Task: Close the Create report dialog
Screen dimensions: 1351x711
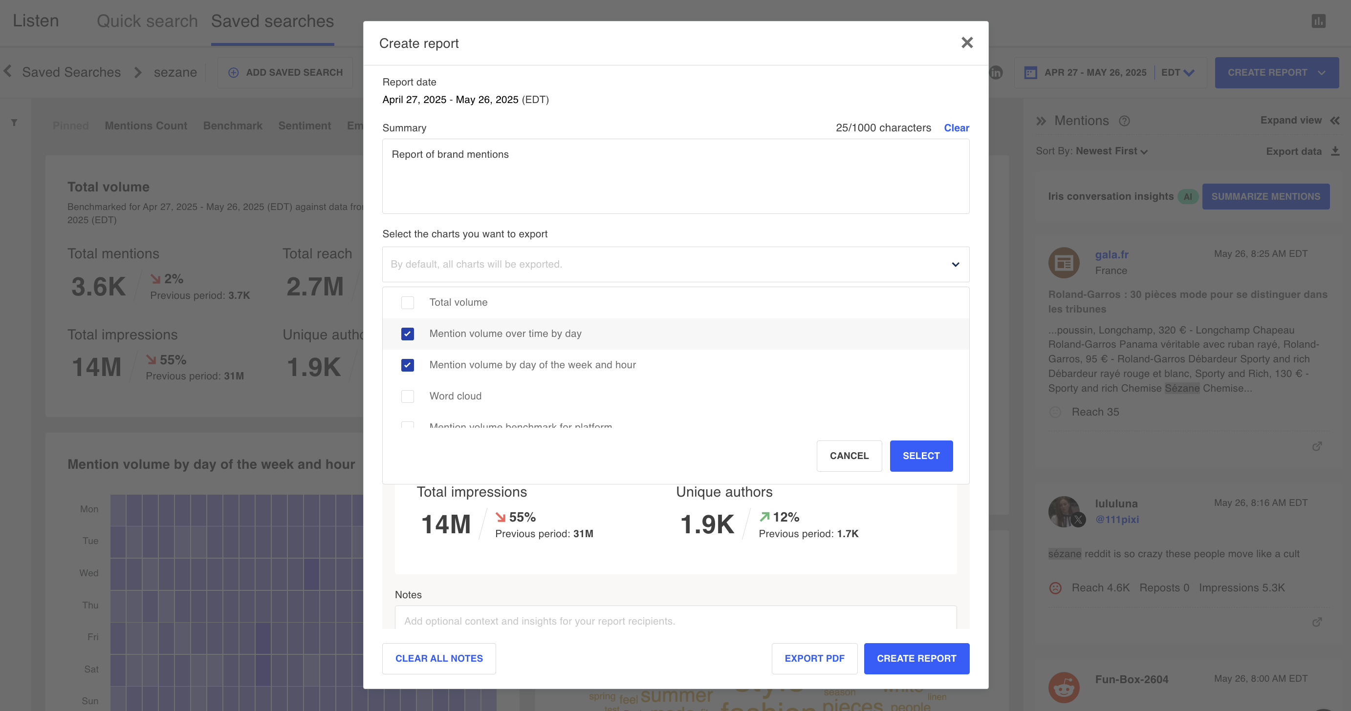Action: 967,42
